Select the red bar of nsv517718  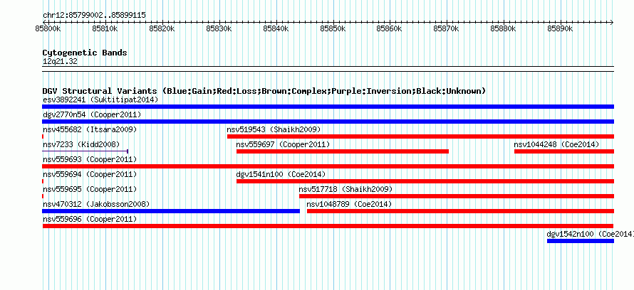457,196
